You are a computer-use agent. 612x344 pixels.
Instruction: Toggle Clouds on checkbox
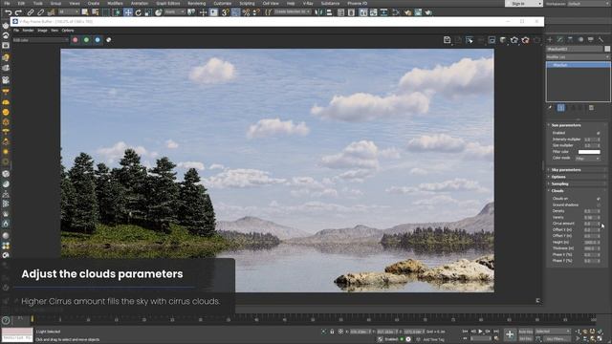(x=599, y=199)
